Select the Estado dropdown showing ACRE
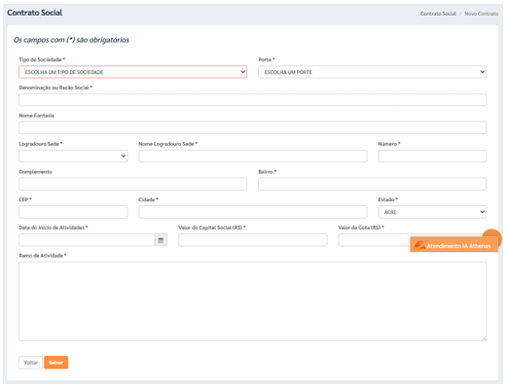The height and width of the screenshot is (387, 507). [x=432, y=212]
